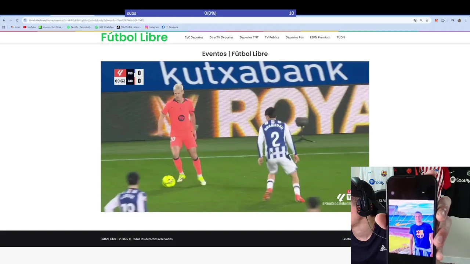Open the Deportes Fox menu item

point(294,37)
